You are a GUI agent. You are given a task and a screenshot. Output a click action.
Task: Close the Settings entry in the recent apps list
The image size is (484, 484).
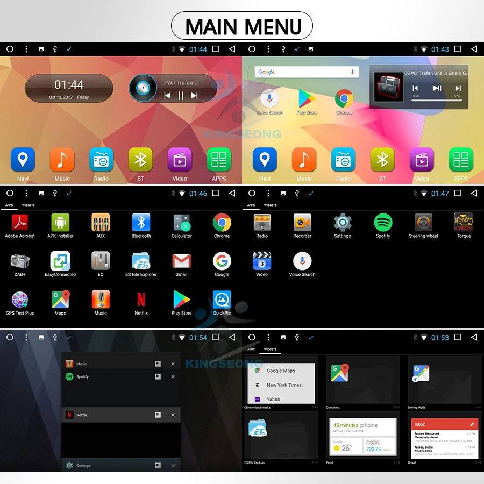pyautogui.click(x=173, y=466)
